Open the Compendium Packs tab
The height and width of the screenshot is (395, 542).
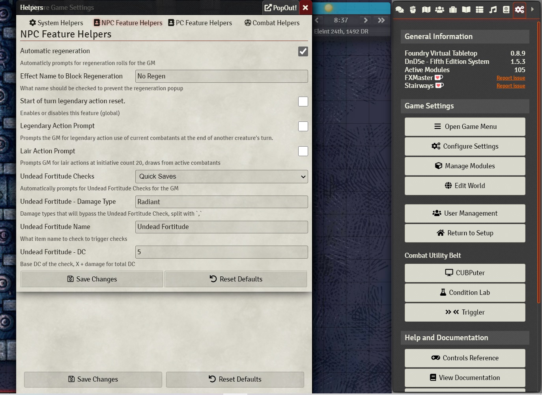point(506,9)
